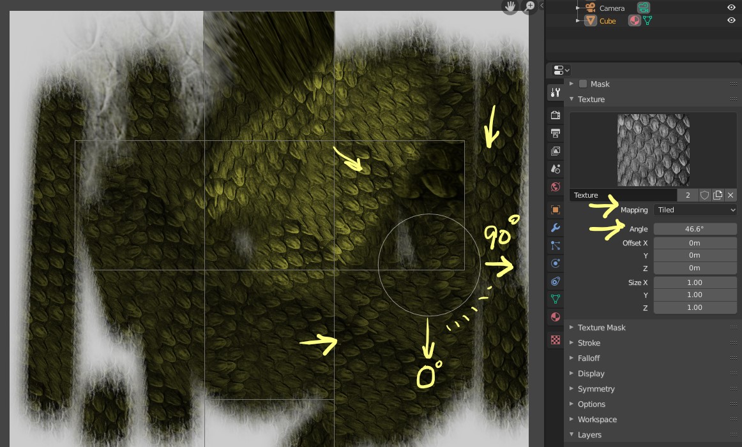Select the Output properties printer icon
This screenshot has width=742, height=447.
pos(555,133)
